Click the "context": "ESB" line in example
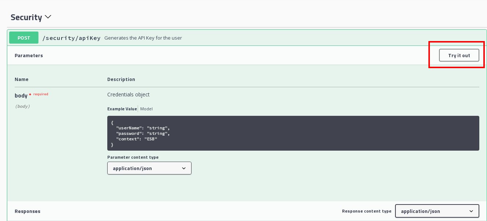 [137, 139]
